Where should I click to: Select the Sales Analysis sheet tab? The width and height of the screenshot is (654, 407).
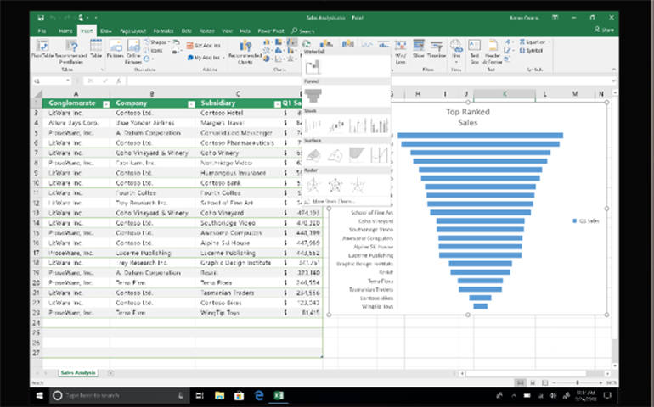(x=78, y=372)
